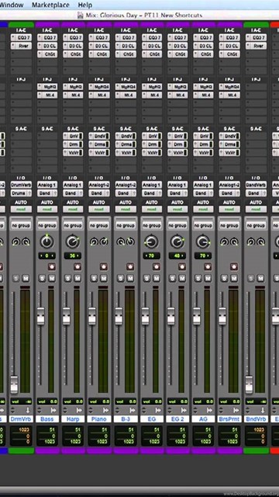The image size is (279, 497).
Task: Select the Harp track name
Action: tap(73, 419)
